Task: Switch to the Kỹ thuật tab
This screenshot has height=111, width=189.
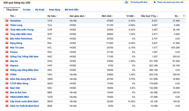Action: point(40,10)
